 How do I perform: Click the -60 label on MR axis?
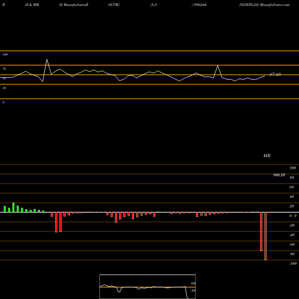click(292, 245)
